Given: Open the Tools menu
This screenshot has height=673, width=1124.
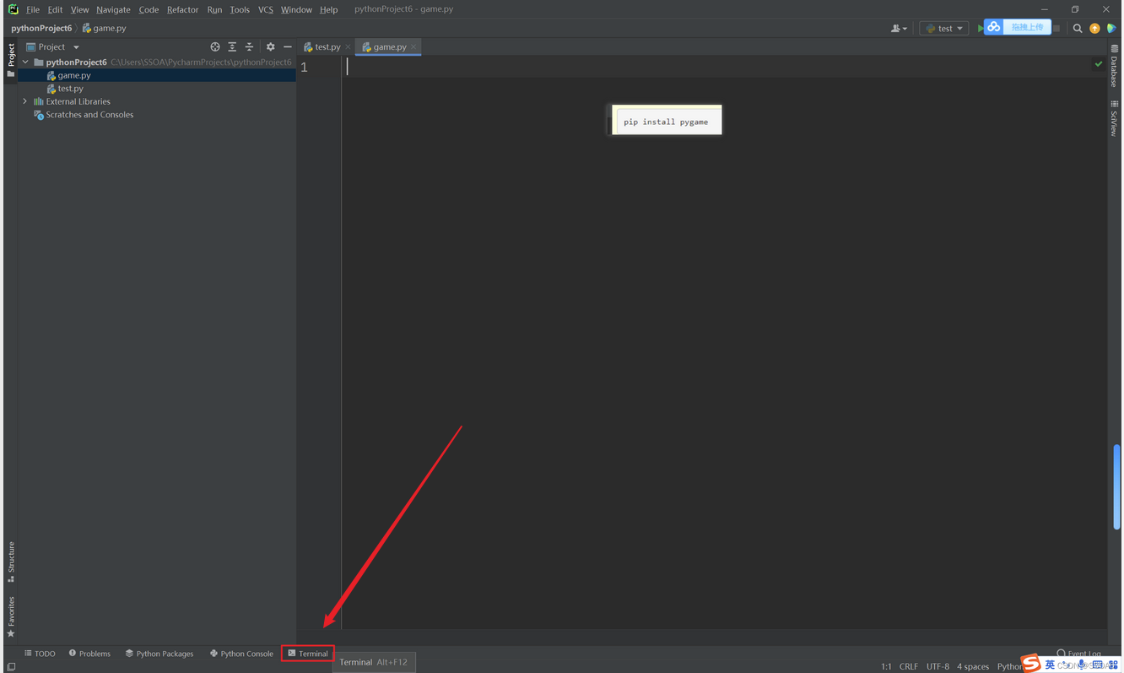Looking at the screenshot, I should pos(240,9).
